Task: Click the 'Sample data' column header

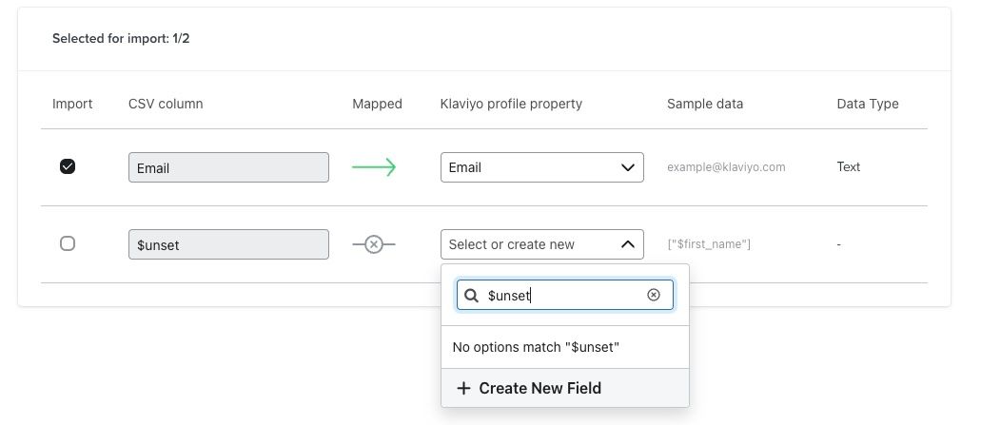Action: pos(705,104)
